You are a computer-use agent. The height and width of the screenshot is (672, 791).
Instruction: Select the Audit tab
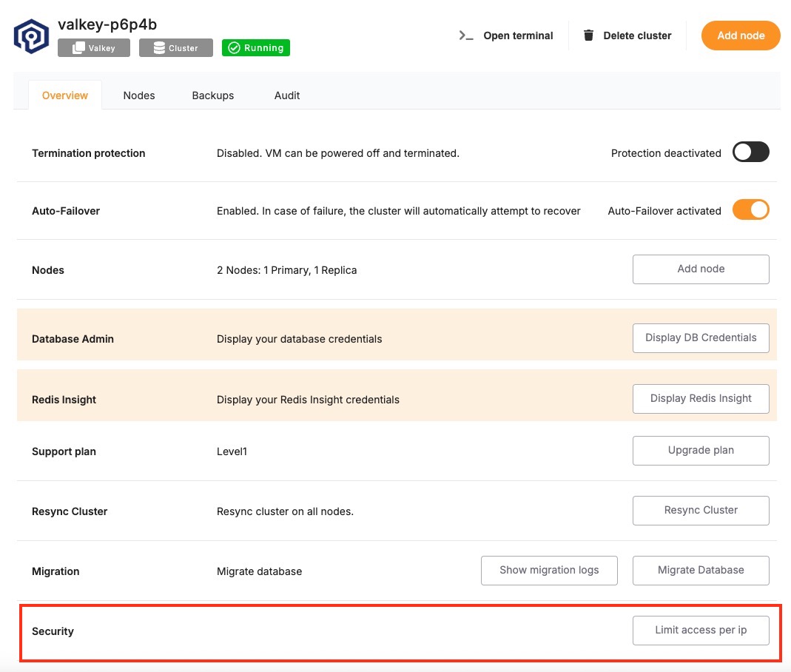pos(287,95)
